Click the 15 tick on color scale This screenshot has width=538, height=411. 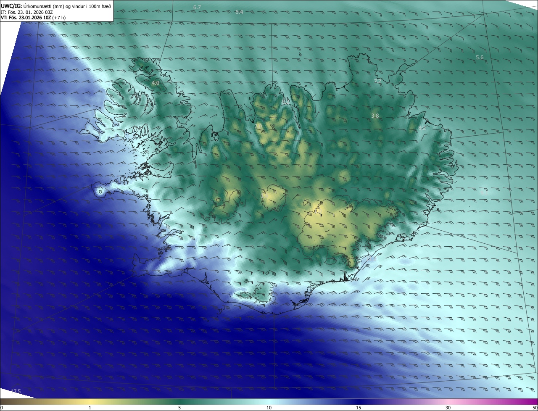[x=359, y=408]
